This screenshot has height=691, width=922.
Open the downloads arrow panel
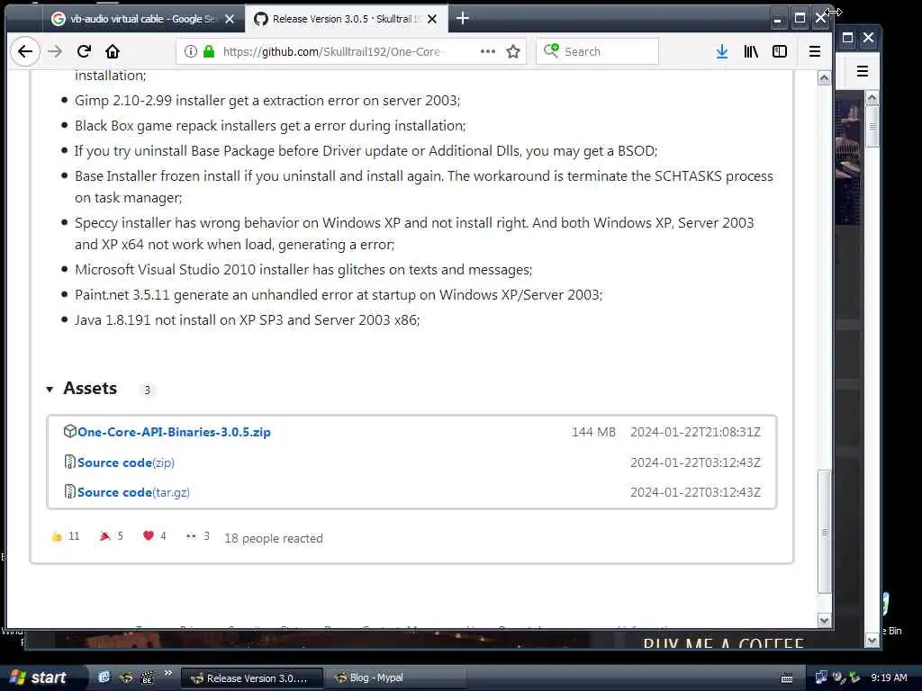[x=722, y=51]
